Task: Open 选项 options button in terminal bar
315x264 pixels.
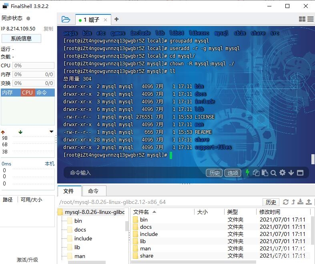Action: pyautogui.click(x=233, y=173)
